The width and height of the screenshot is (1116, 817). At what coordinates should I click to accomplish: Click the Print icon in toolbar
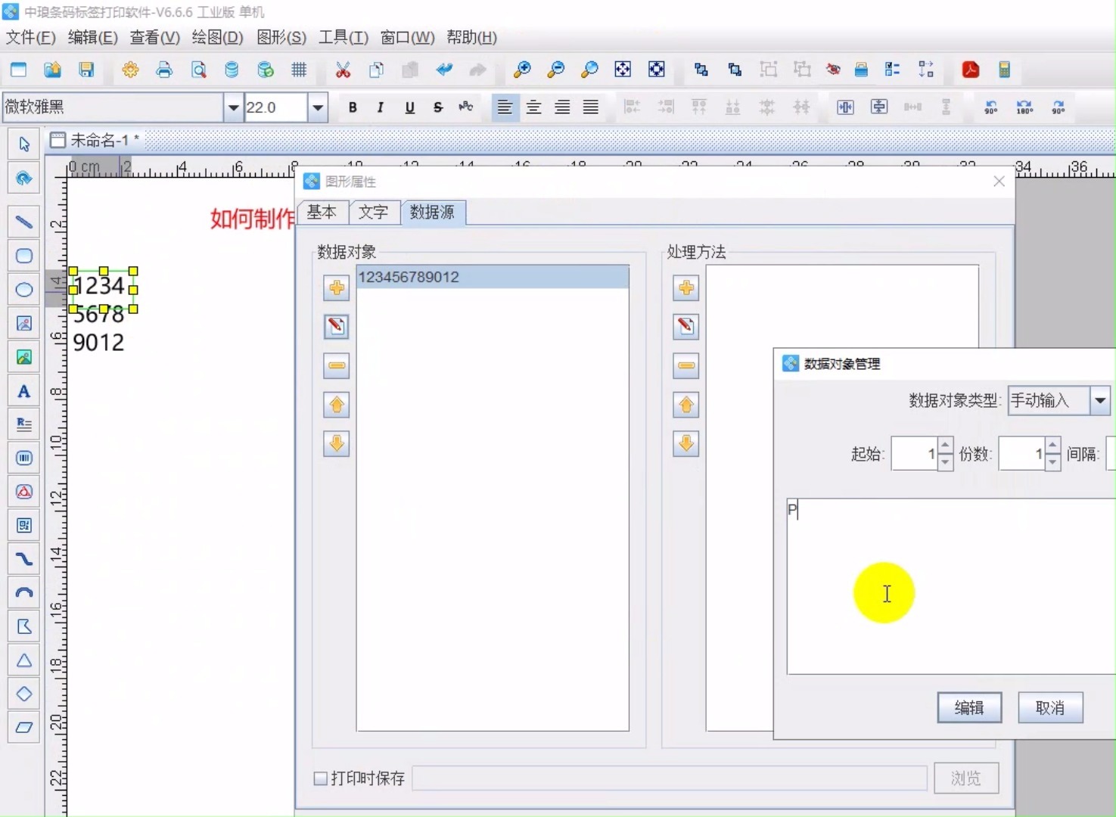[x=164, y=70]
